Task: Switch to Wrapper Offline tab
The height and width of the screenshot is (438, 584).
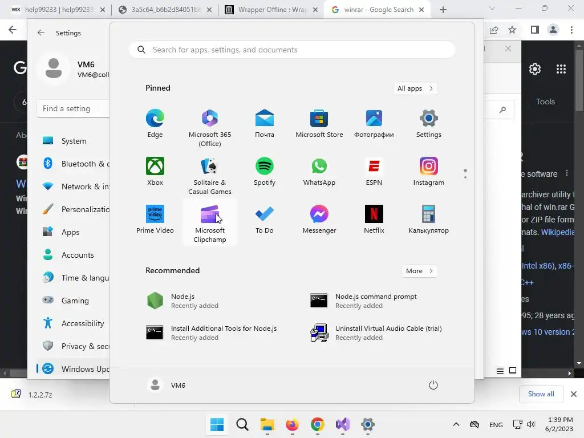Action: 271,10
